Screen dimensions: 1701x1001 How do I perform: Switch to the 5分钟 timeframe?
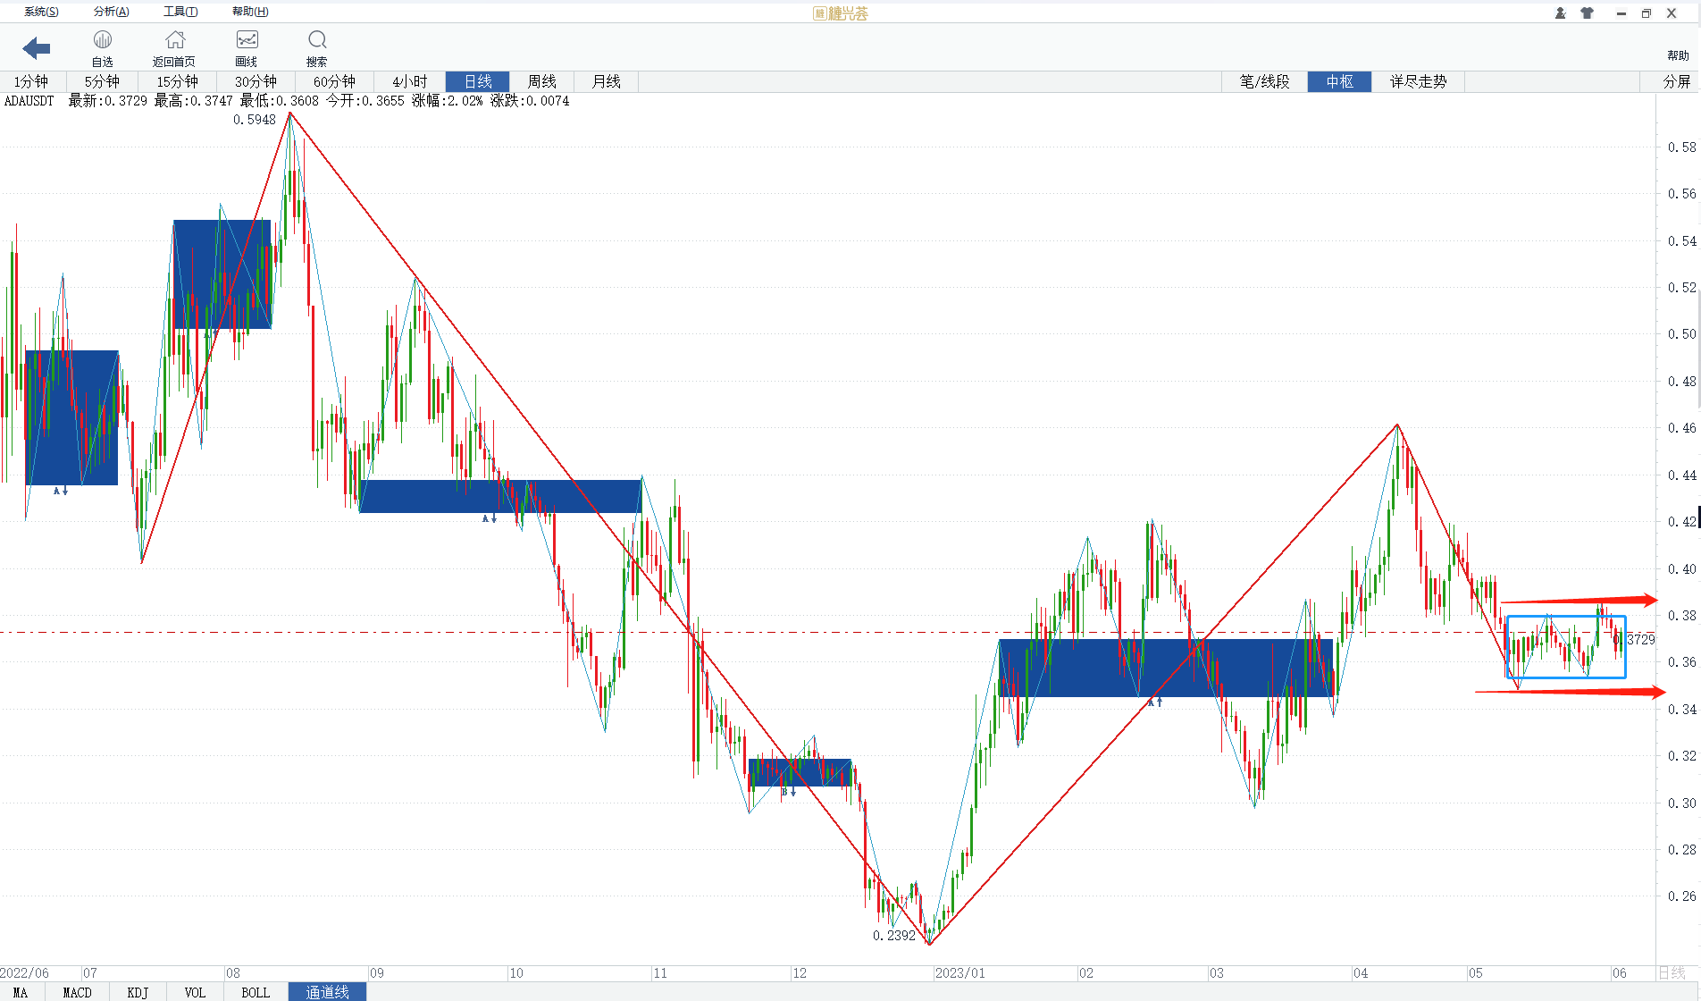coord(102,81)
